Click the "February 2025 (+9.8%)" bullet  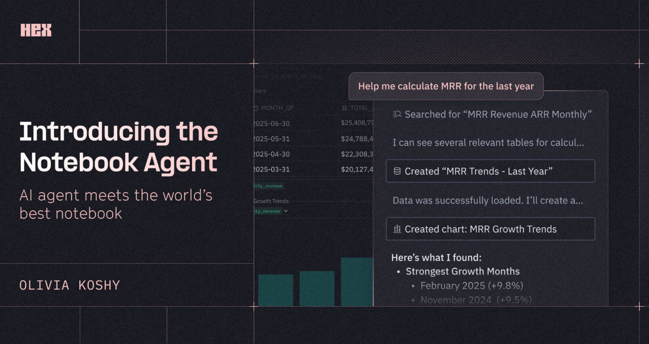[x=471, y=285]
